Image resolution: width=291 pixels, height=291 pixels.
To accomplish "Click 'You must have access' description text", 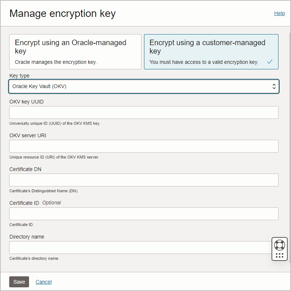I will pyautogui.click(x=204, y=62).
